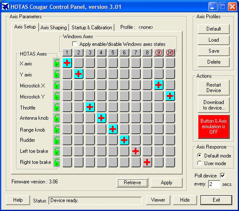Click the Hide button
This screenshot has width=239, height=211.
tap(185, 200)
